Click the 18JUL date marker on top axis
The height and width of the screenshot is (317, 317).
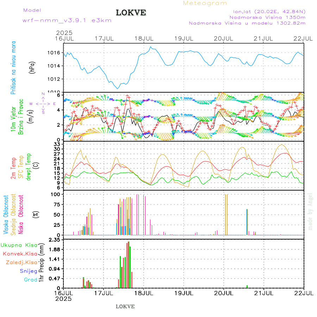[144, 38]
